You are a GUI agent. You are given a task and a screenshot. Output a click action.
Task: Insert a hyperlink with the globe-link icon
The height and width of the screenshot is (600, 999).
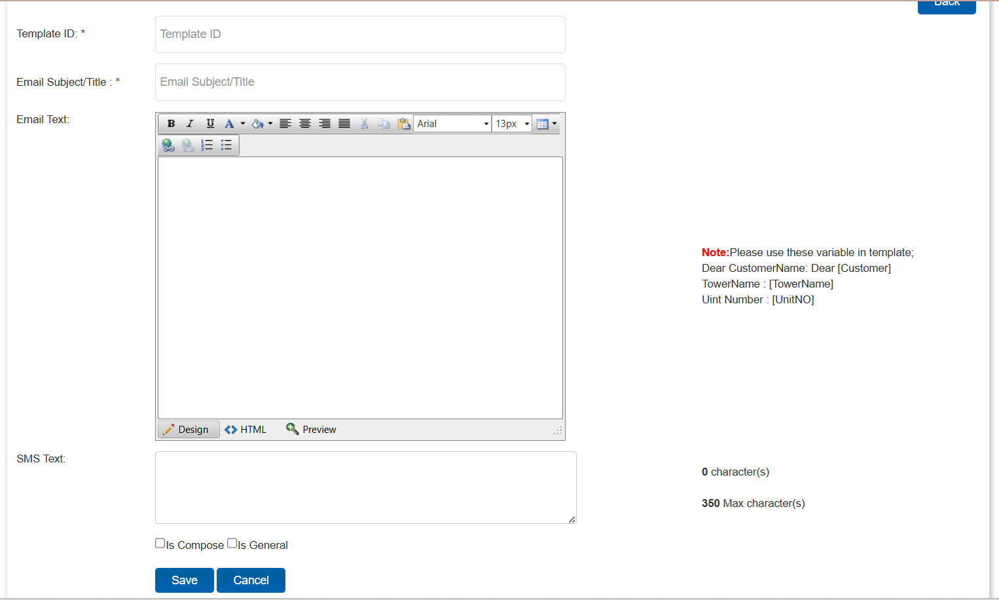pyautogui.click(x=168, y=145)
